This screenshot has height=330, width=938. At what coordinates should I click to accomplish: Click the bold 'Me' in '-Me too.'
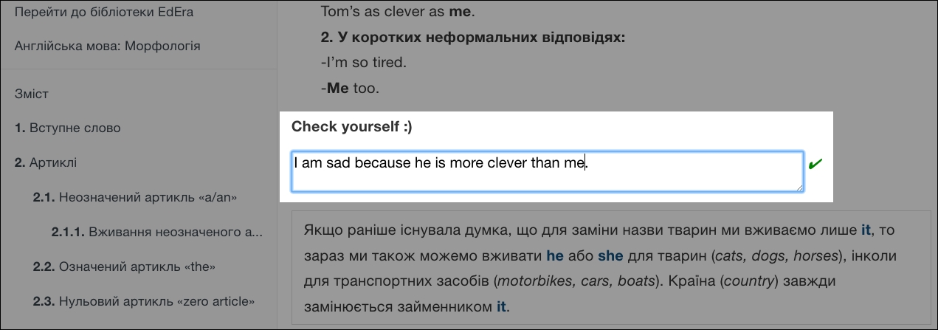point(337,88)
